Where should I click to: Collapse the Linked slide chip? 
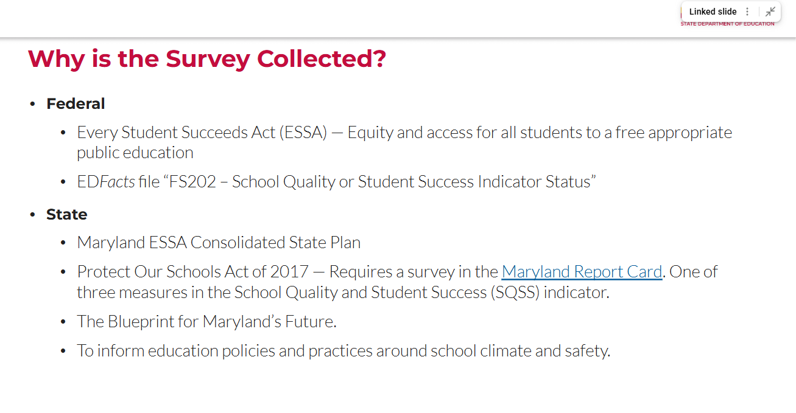pyautogui.click(x=770, y=12)
